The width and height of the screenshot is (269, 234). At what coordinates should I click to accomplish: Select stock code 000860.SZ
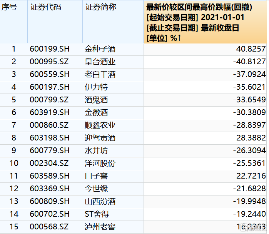point(49,125)
